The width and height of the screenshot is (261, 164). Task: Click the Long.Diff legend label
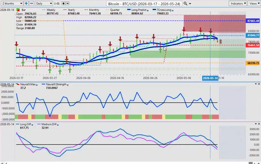(x=25, y=124)
